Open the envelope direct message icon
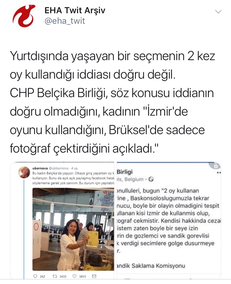The height and width of the screenshot is (284, 231). pos(94,276)
